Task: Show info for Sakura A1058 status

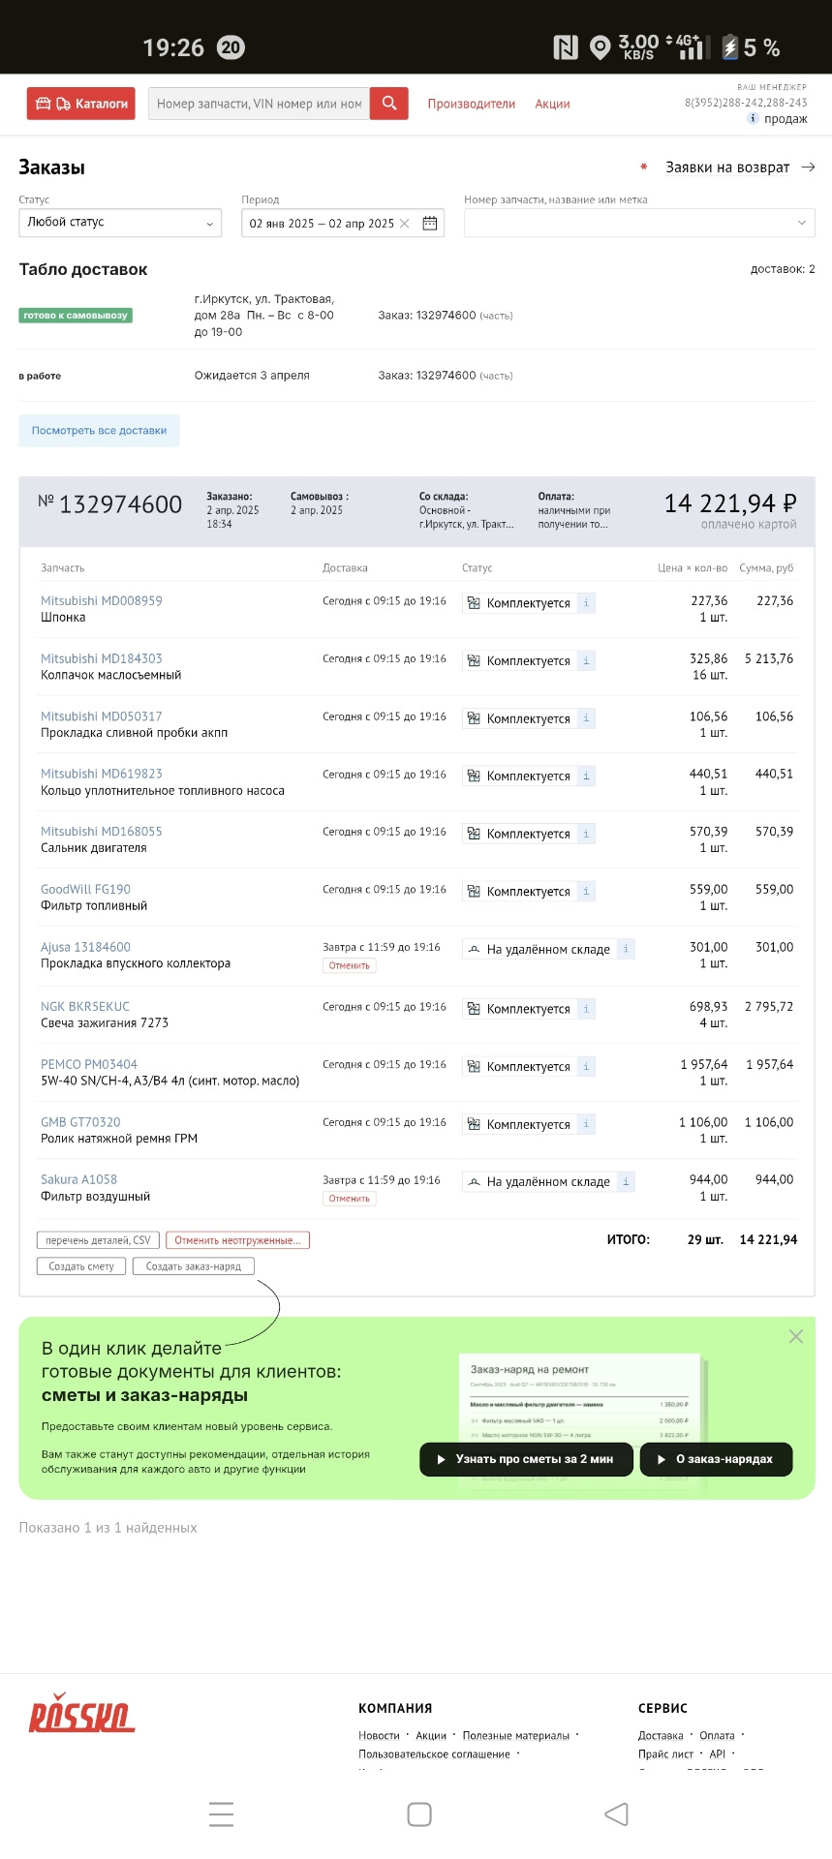Action: pos(626,1181)
